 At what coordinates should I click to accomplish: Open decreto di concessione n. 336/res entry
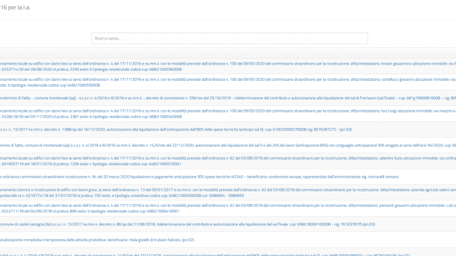click(228, 98)
